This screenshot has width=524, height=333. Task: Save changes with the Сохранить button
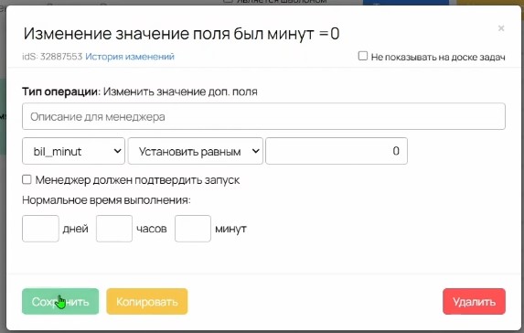point(60,302)
